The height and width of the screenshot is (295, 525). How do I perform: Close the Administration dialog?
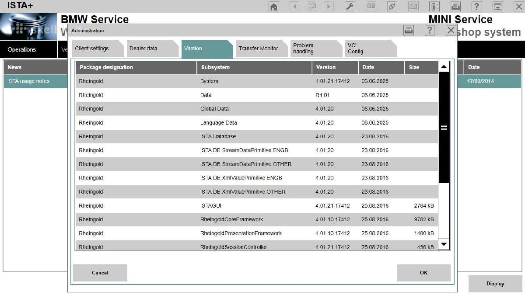[x=451, y=30]
